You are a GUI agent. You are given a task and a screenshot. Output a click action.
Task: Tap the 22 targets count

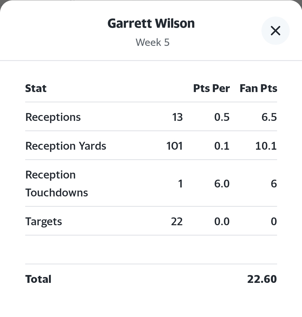point(177,222)
